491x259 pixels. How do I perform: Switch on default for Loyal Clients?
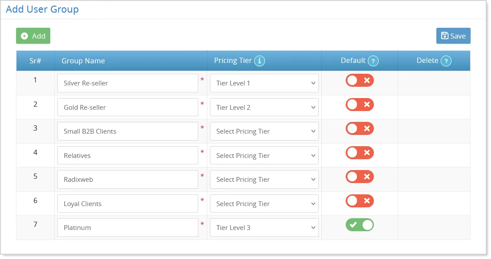pos(360,201)
